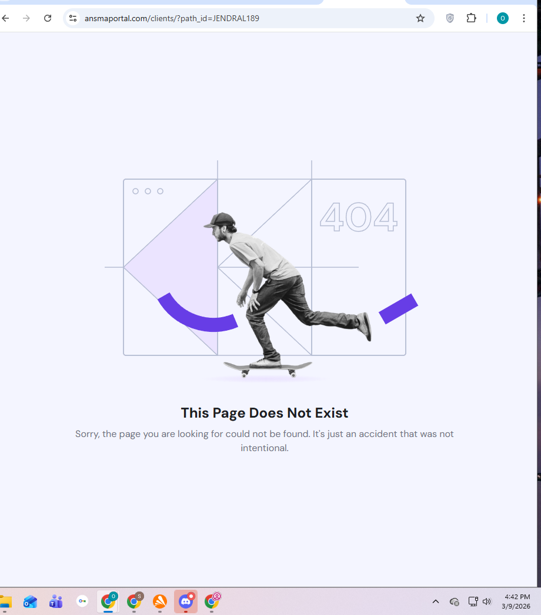Open volume control in the system tray
Viewport: 541px width, 615px height.
pos(487,601)
